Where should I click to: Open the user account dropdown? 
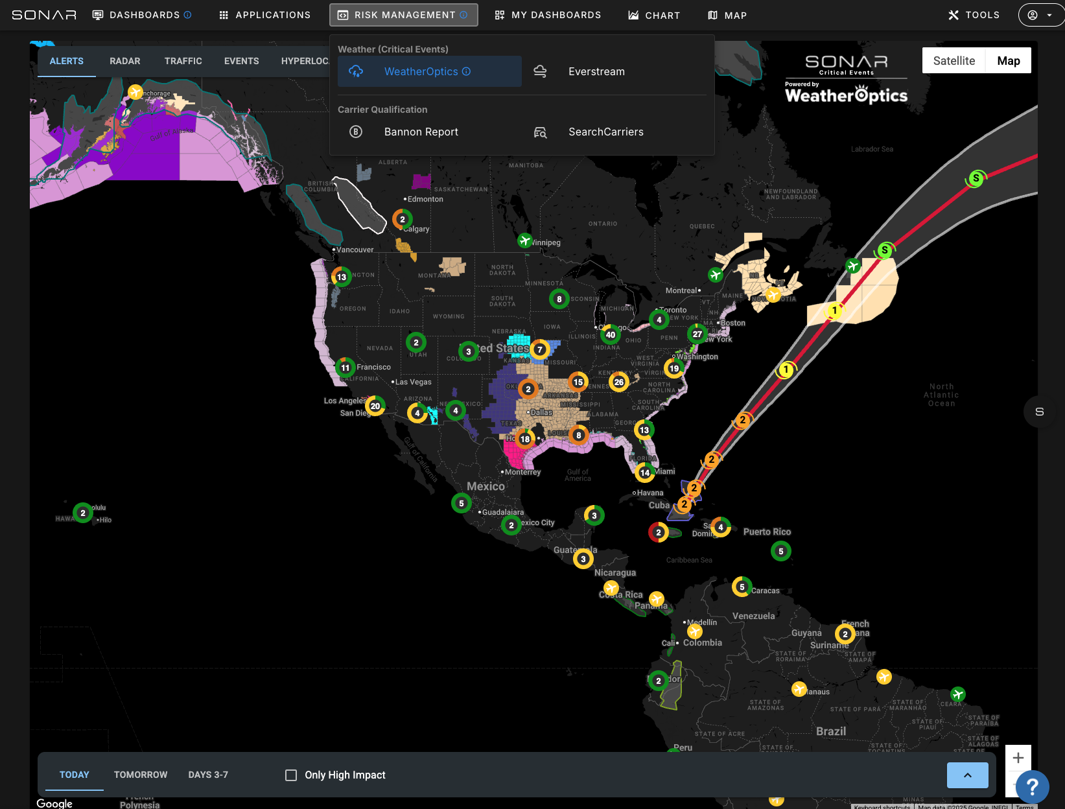pos(1040,15)
